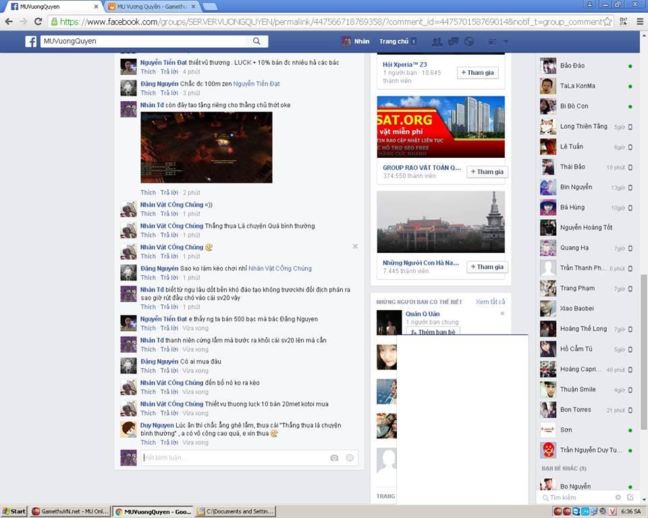This screenshot has height=518, width=648.
Task: Attach a photo using the comment camera icon
Action: 334,458
